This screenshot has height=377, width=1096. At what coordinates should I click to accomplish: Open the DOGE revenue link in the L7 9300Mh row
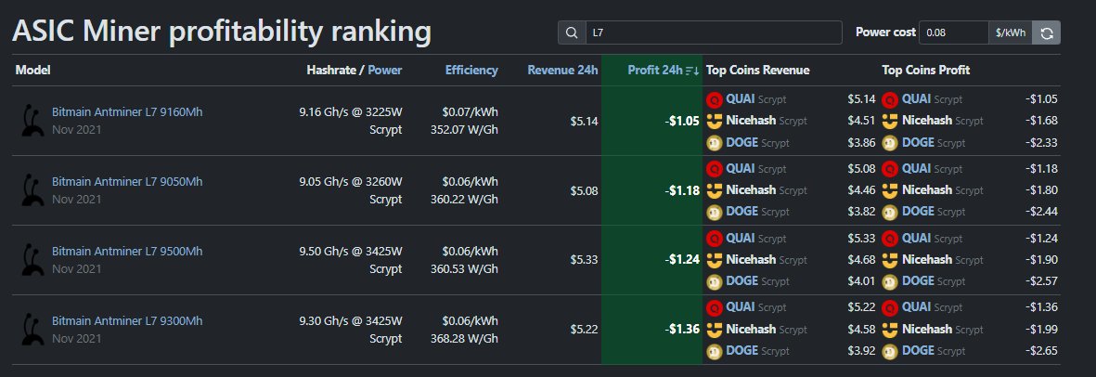741,351
